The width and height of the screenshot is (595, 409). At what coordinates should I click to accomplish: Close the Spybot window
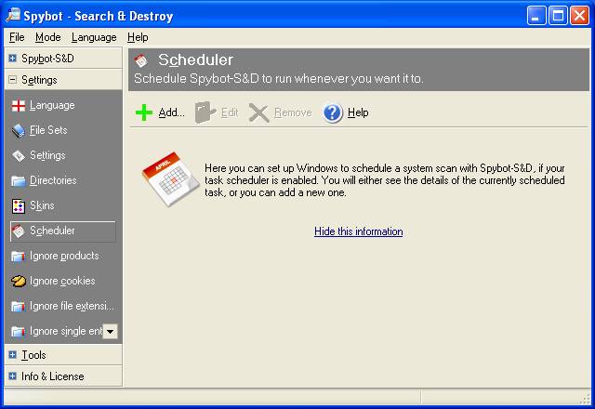pyautogui.click(x=580, y=16)
